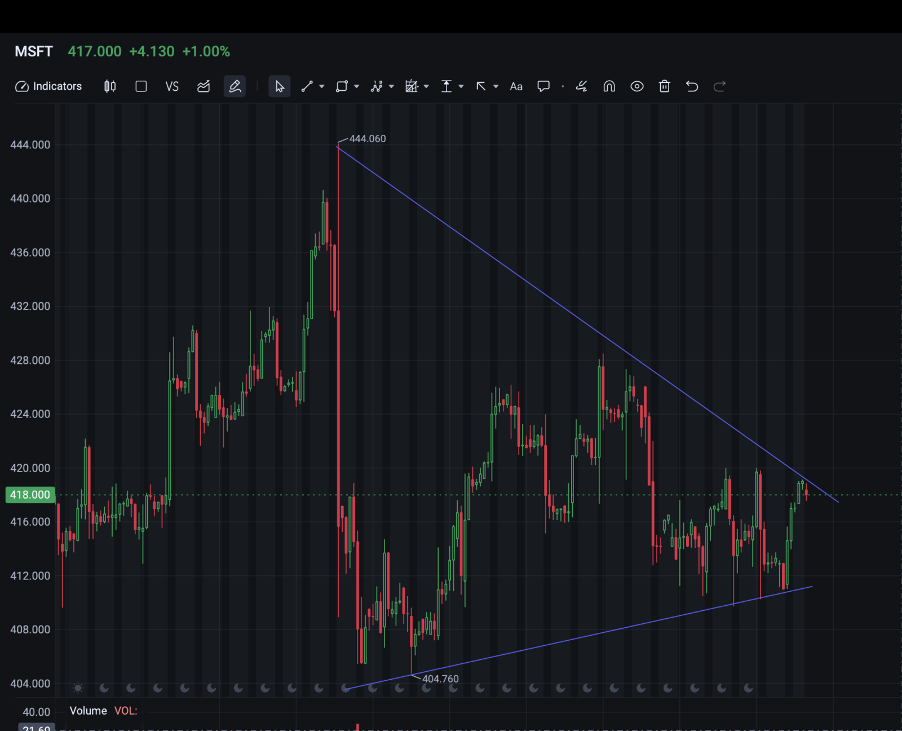Expand the shape tools dropdown arrow
Screen dimensions: 902x731
(357, 86)
